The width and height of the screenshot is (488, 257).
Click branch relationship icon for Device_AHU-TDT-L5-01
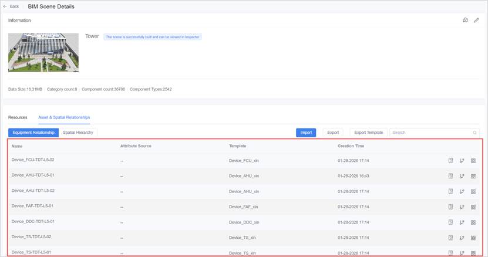462,175
